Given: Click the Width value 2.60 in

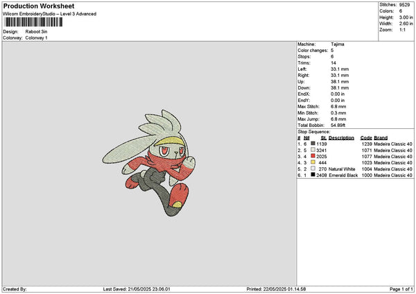Looking at the screenshot, I should pos(406,24).
